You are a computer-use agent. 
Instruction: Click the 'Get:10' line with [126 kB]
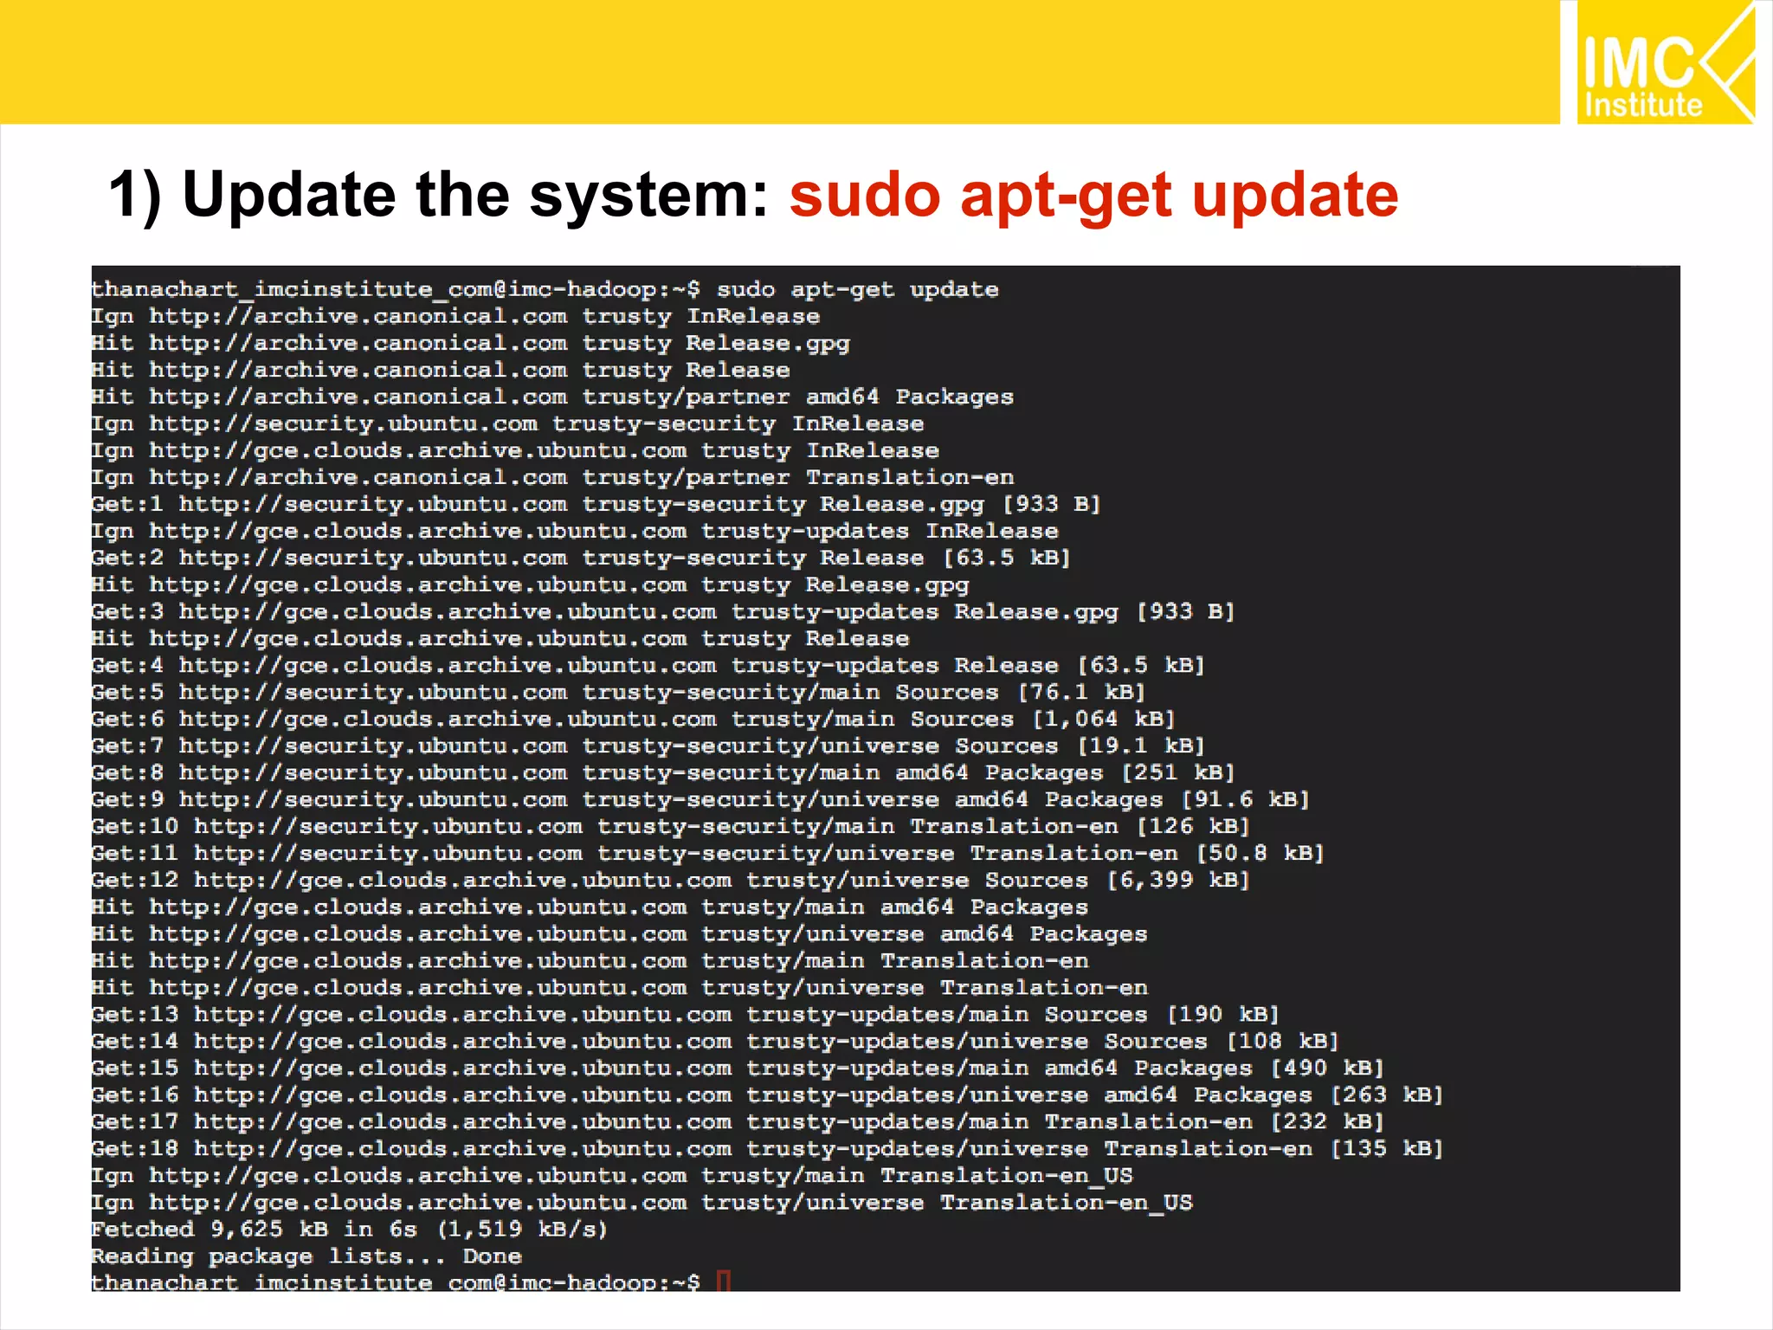pos(671,826)
